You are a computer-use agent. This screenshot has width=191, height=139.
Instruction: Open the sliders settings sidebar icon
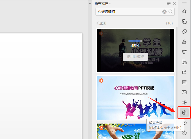184,52
